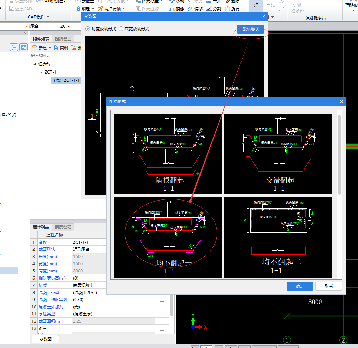Click the 3000 dimension text in drawing
358x348 pixels.
(x=315, y=302)
